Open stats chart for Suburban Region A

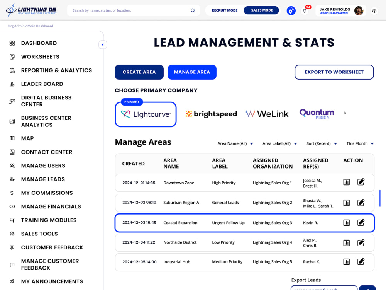[346, 203]
